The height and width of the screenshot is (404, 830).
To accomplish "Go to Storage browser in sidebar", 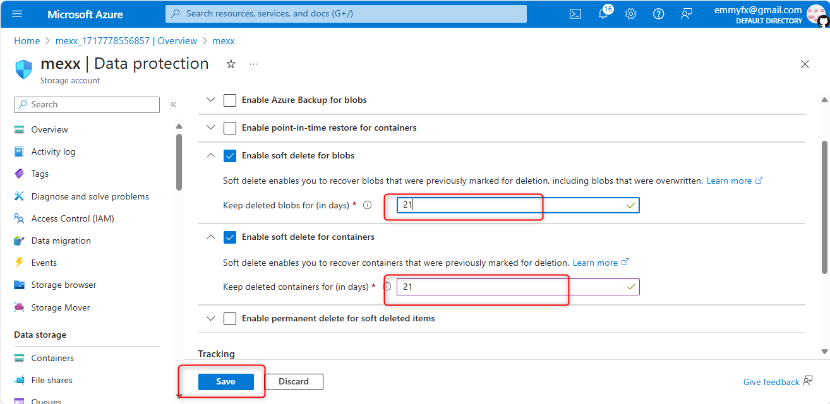I will click(x=64, y=285).
